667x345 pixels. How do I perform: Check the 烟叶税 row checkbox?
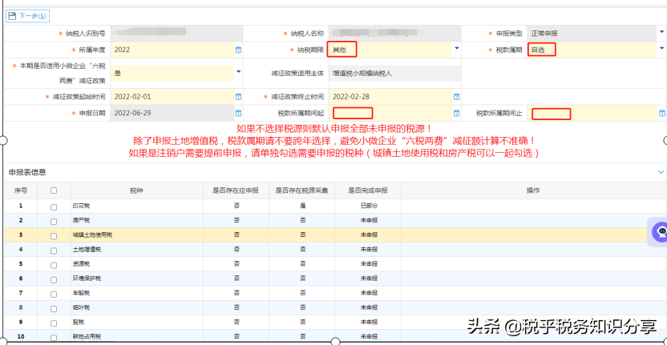(54, 308)
